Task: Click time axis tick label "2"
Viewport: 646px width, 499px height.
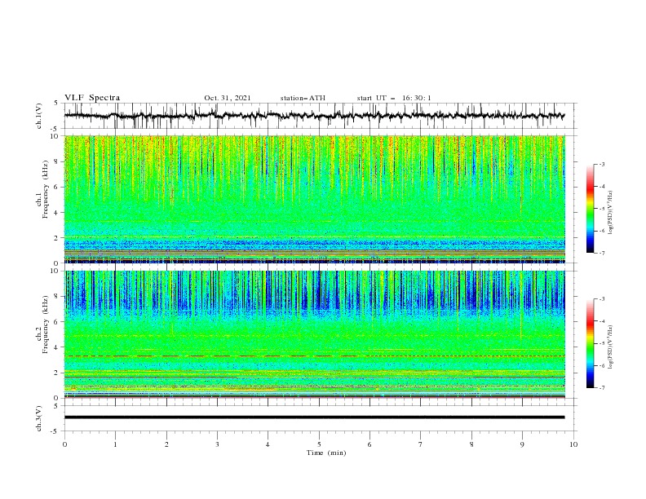Action: (166, 444)
